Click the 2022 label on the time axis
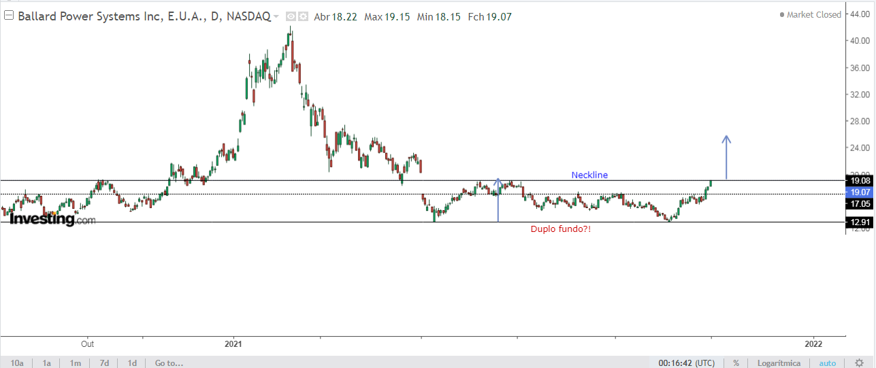 813,344
